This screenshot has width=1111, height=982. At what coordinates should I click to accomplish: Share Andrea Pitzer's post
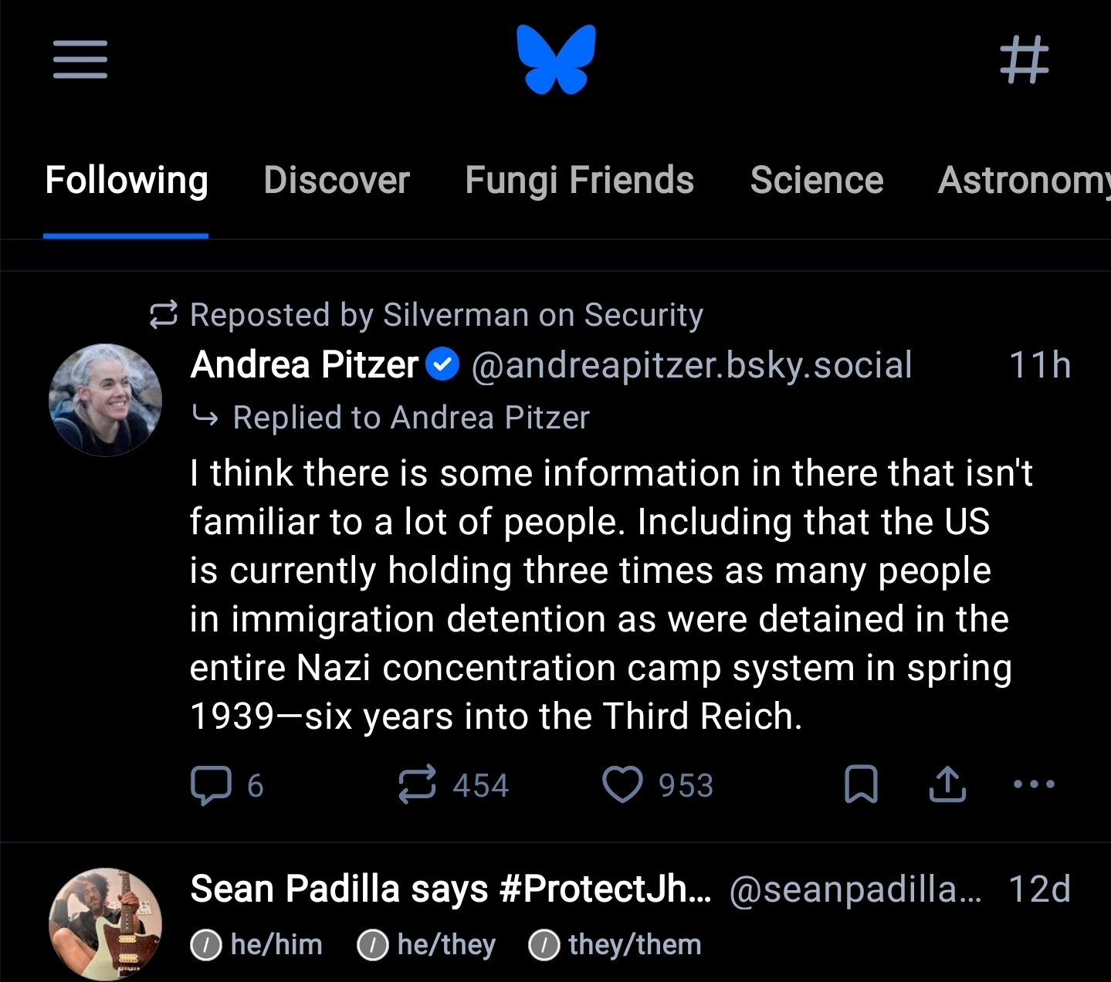tap(947, 785)
